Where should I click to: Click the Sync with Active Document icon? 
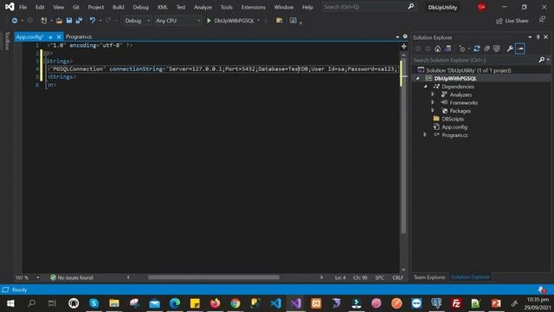[x=477, y=49]
